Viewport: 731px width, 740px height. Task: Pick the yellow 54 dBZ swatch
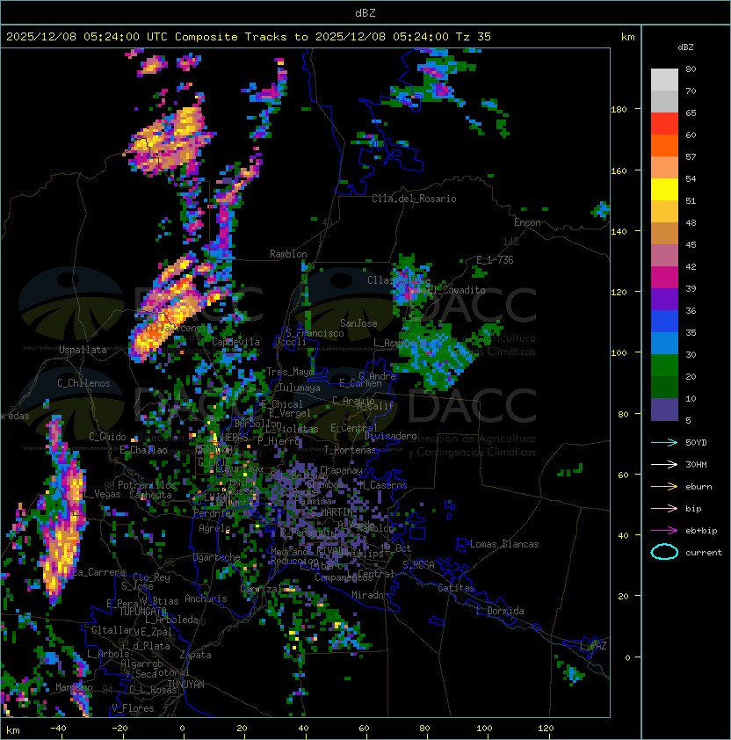pyautogui.click(x=664, y=189)
